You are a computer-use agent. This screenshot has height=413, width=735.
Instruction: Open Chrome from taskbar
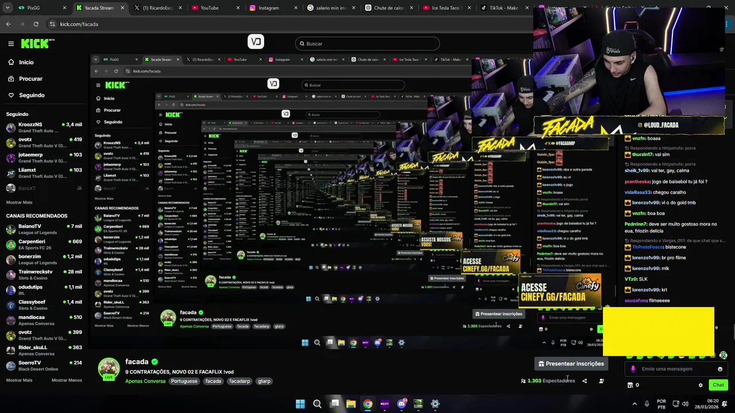367,404
